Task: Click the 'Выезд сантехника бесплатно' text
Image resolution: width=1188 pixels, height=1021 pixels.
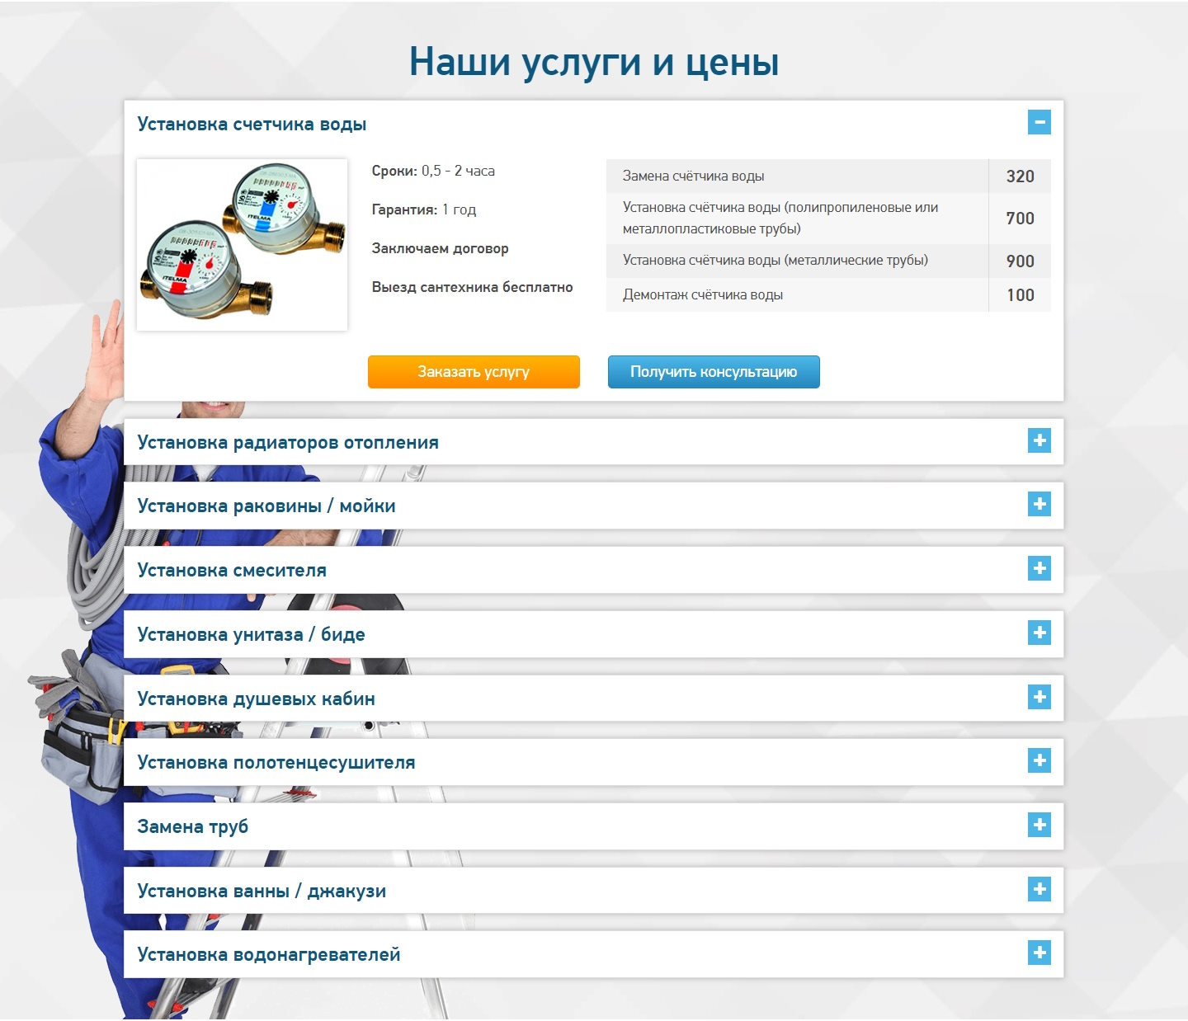Action: tap(472, 287)
